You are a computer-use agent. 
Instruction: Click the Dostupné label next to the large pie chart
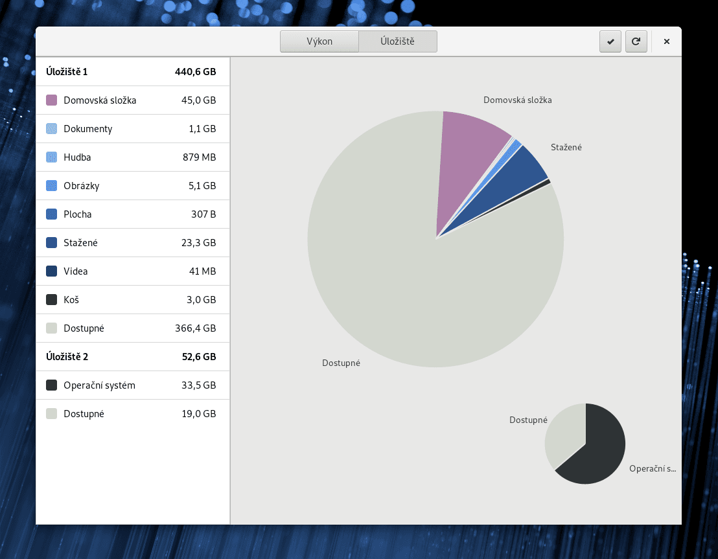pyautogui.click(x=342, y=363)
